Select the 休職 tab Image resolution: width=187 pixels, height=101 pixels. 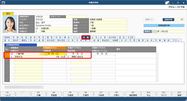86,37
